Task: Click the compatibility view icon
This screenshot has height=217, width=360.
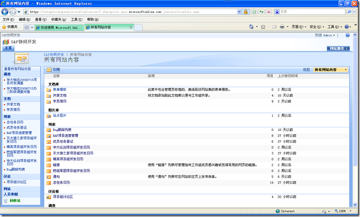Action: coord(254,12)
